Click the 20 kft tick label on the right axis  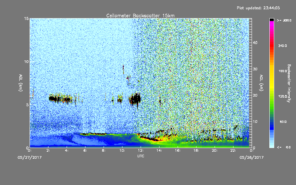coord(255,95)
